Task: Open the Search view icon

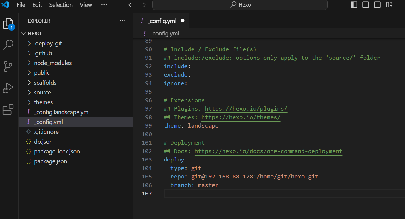Action: 8,45
